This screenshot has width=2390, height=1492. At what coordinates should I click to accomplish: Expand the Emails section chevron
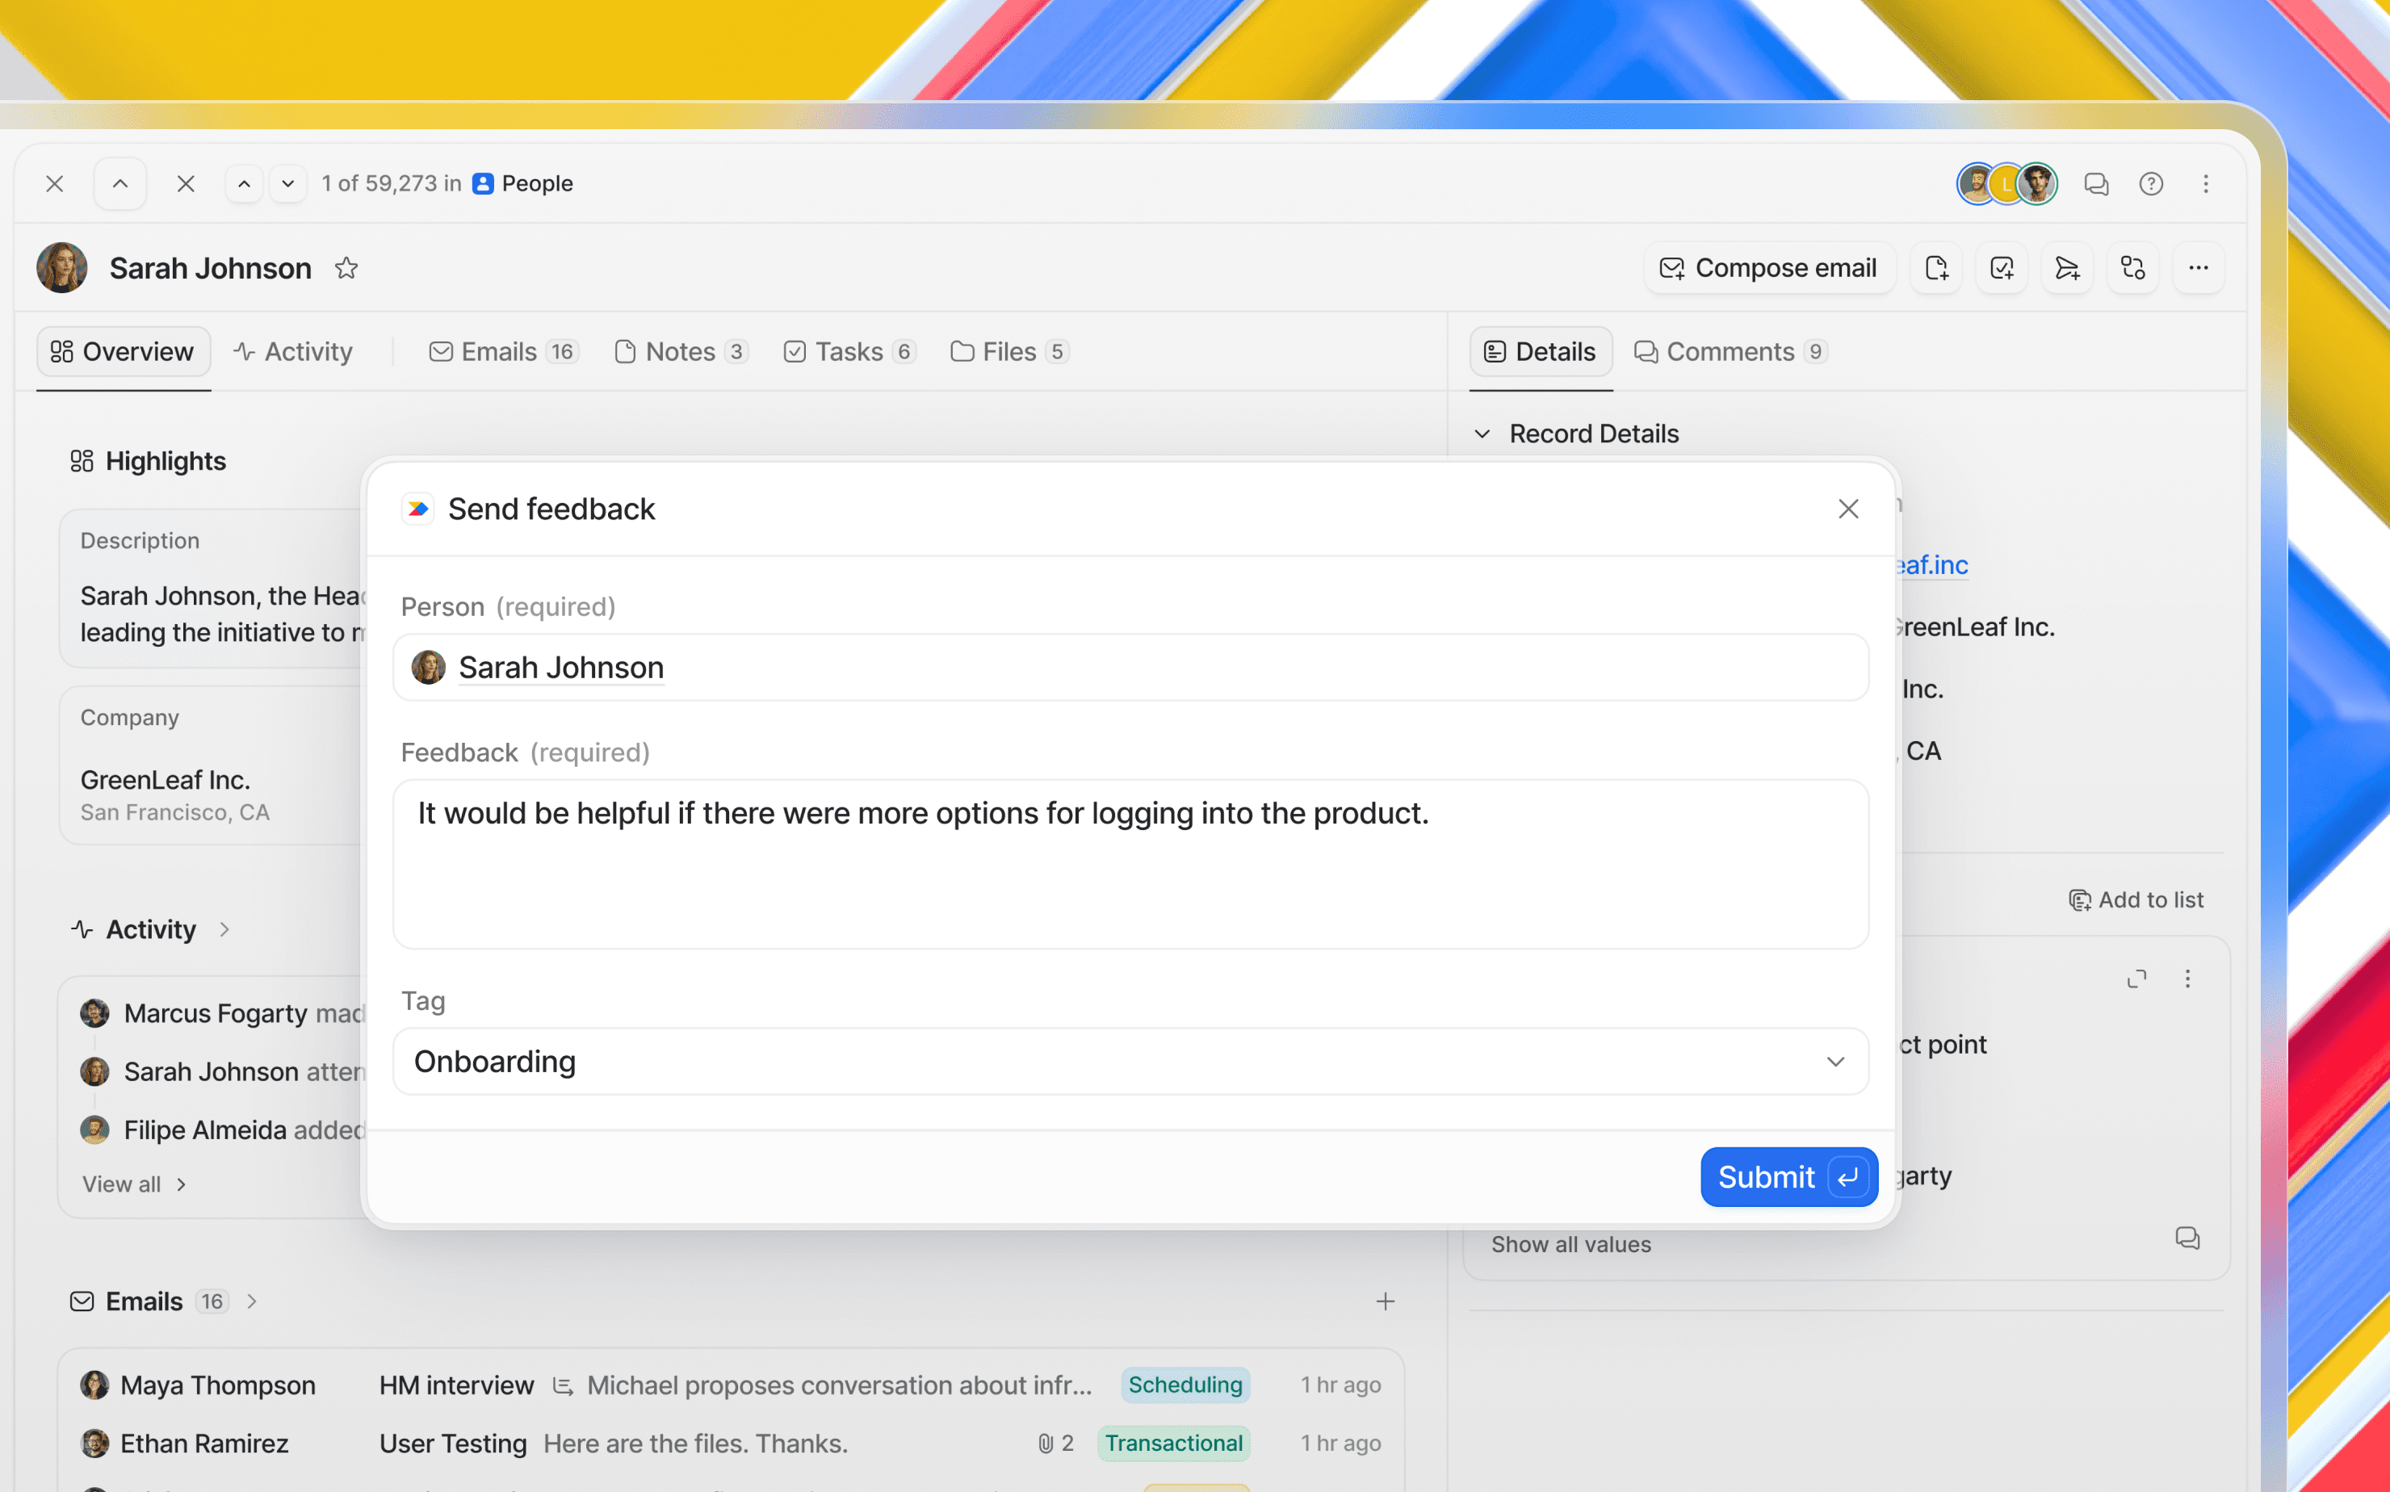253,1301
